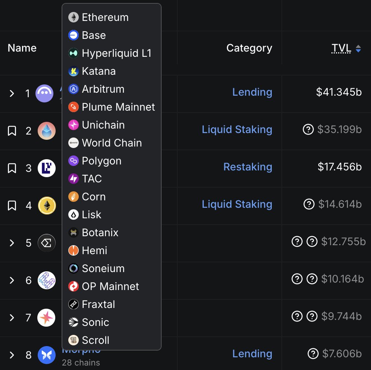
Task: Toggle the bookmark for row 2
Action: 12,131
